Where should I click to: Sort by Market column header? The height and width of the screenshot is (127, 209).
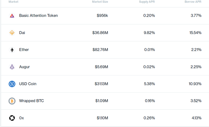pos(13,2)
